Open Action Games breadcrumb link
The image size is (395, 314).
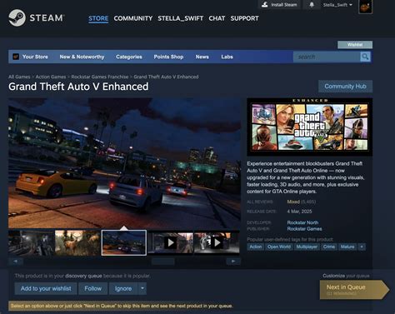(x=51, y=77)
